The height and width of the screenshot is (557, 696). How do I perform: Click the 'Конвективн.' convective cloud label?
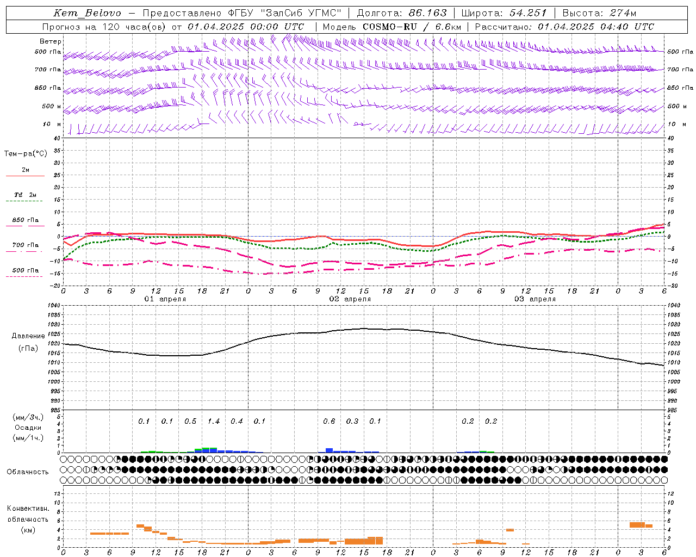pos(28,509)
